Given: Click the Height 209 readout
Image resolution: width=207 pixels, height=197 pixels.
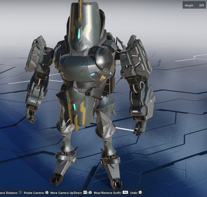Looking at the screenshot, I should [x=194, y=5].
